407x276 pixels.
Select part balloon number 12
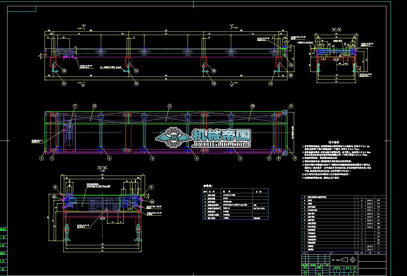[x=94, y=106]
